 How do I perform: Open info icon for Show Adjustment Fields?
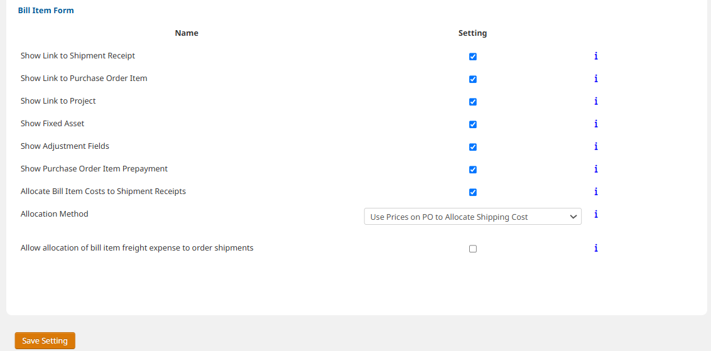pos(596,146)
